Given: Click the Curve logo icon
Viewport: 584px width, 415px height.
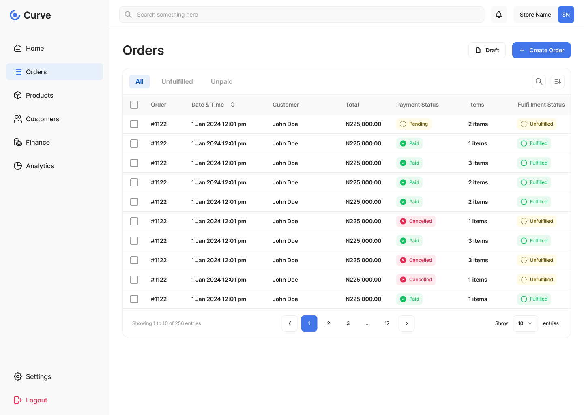Looking at the screenshot, I should 15,15.
